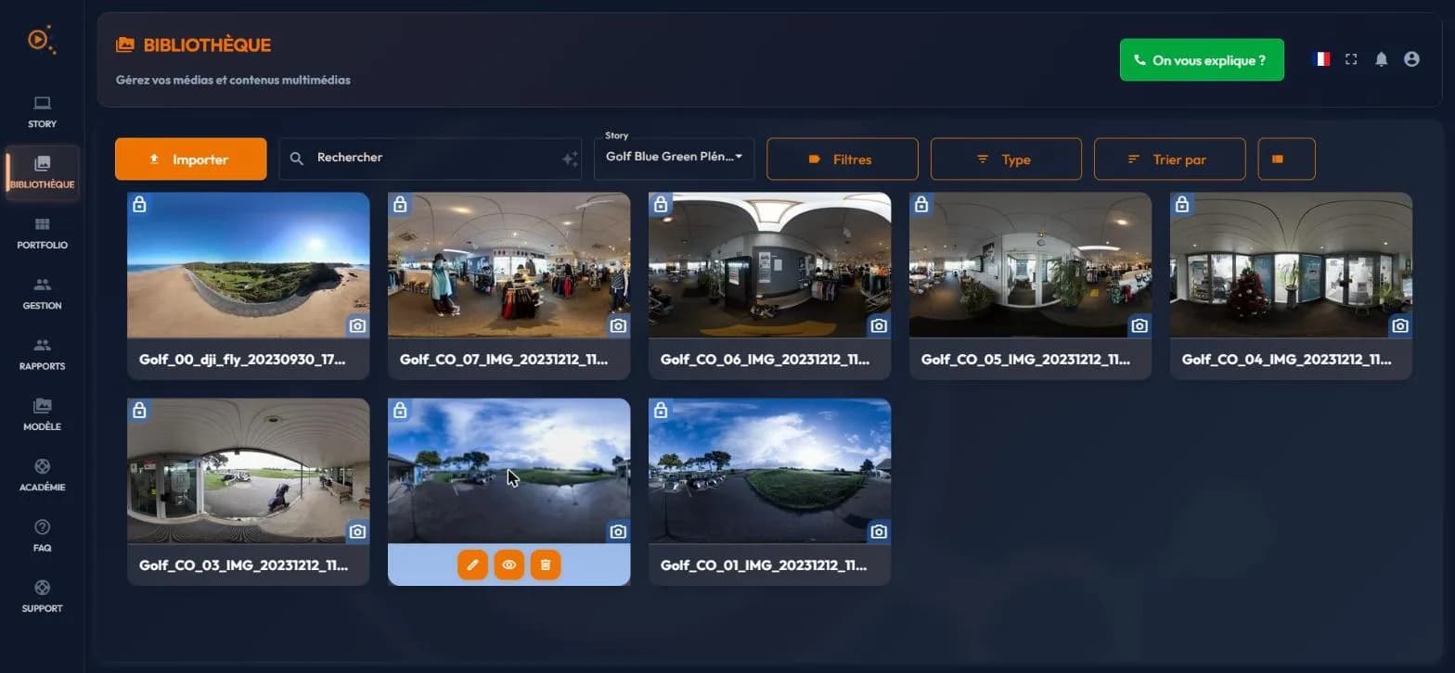The height and width of the screenshot is (673, 1455).
Task: Click the pencil edit icon on hovered card
Action: [472, 565]
